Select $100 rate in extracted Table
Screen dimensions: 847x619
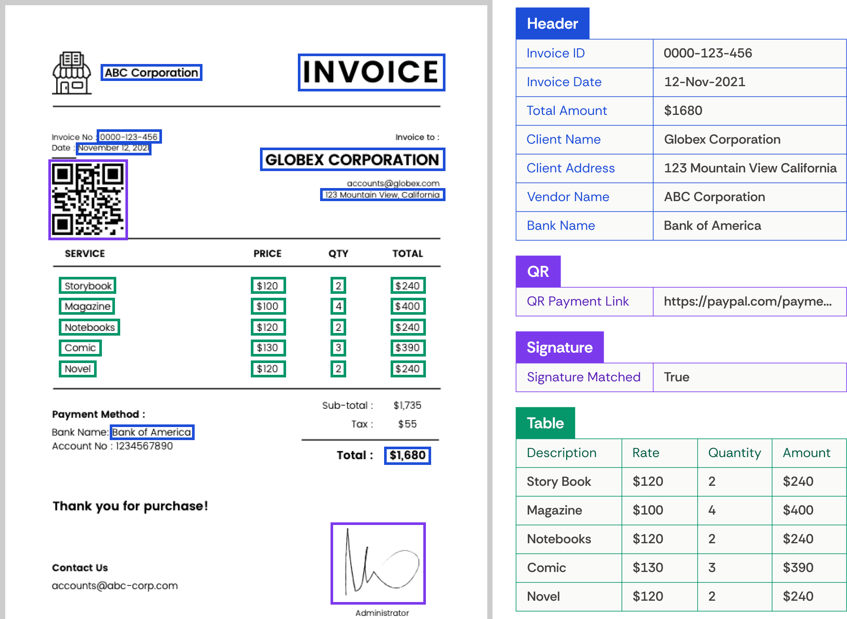tap(648, 510)
